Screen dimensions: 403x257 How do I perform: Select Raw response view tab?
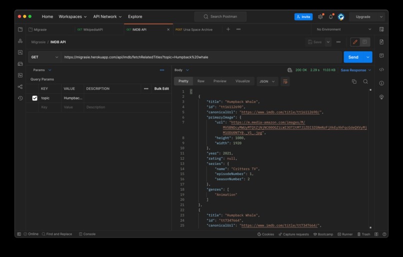point(200,81)
